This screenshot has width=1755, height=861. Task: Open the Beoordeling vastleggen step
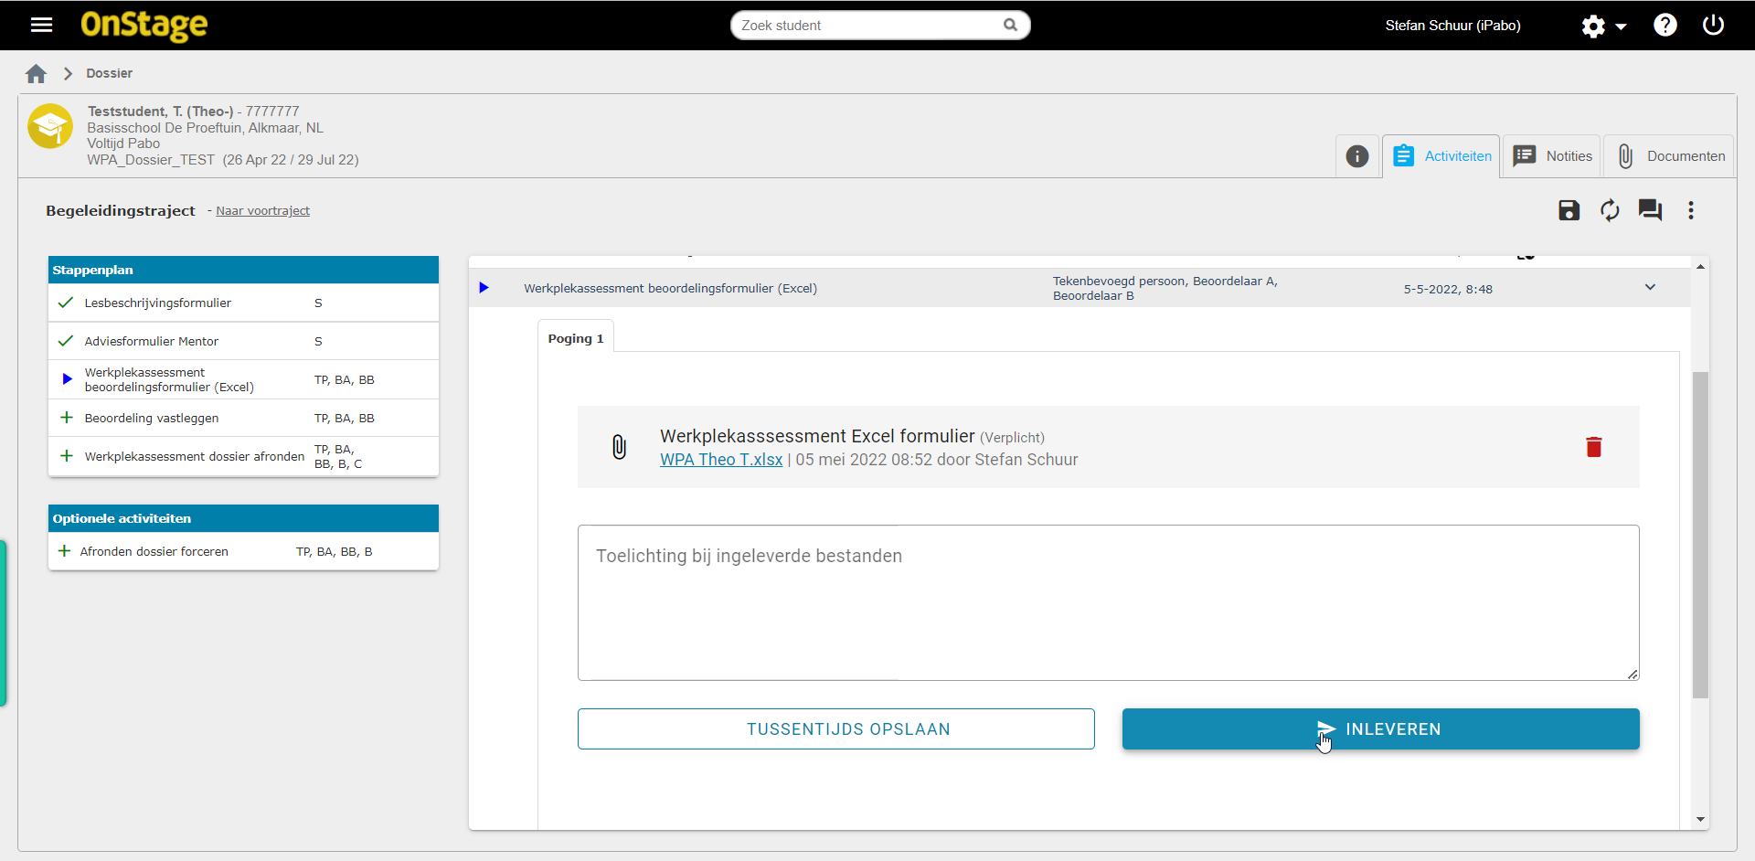[x=152, y=418]
